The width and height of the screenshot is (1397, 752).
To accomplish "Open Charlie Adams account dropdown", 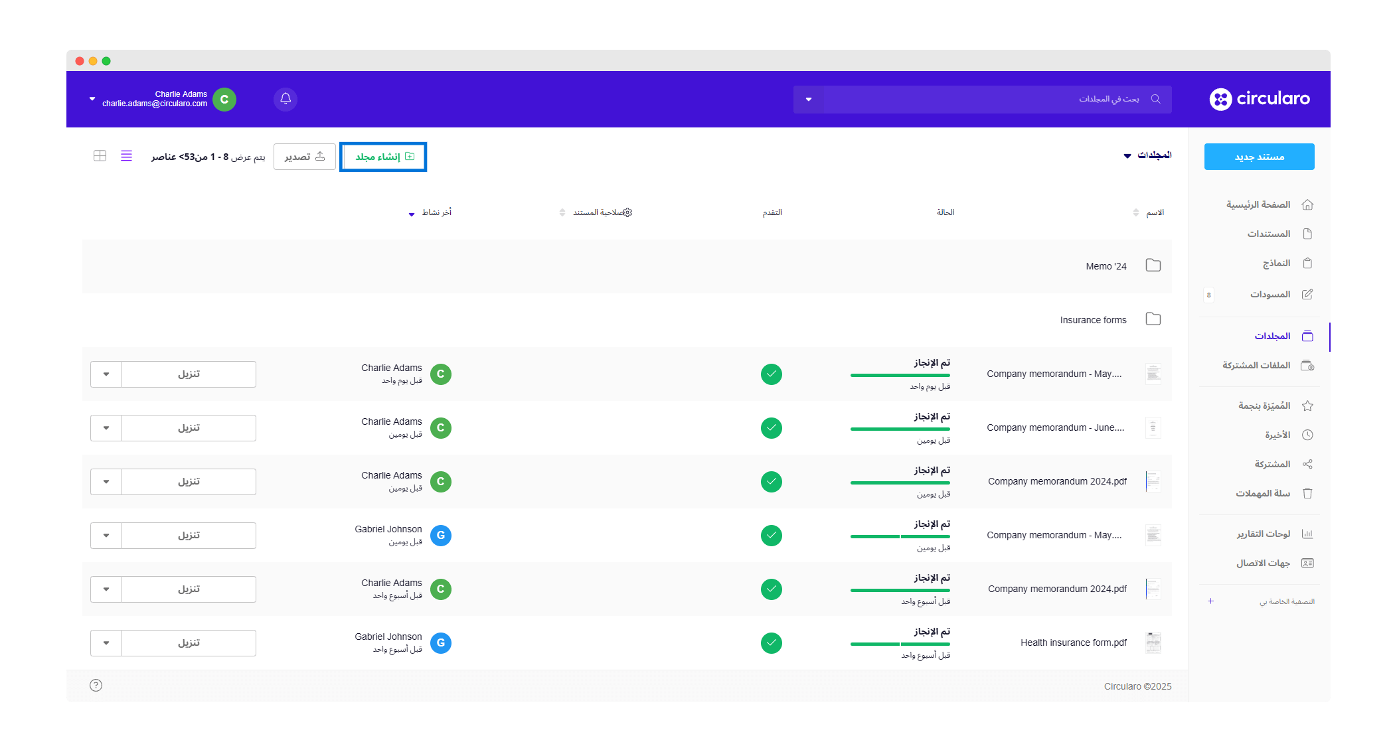I will pyautogui.click(x=92, y=99).
